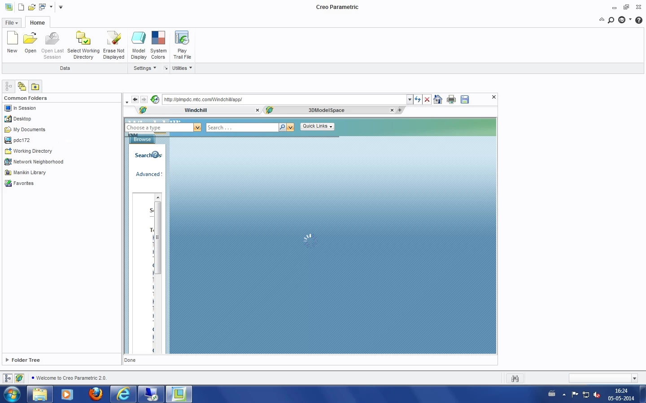Go to browser home page icon
This screenshot has height=403, width=646.
click(x=438, y=99)
